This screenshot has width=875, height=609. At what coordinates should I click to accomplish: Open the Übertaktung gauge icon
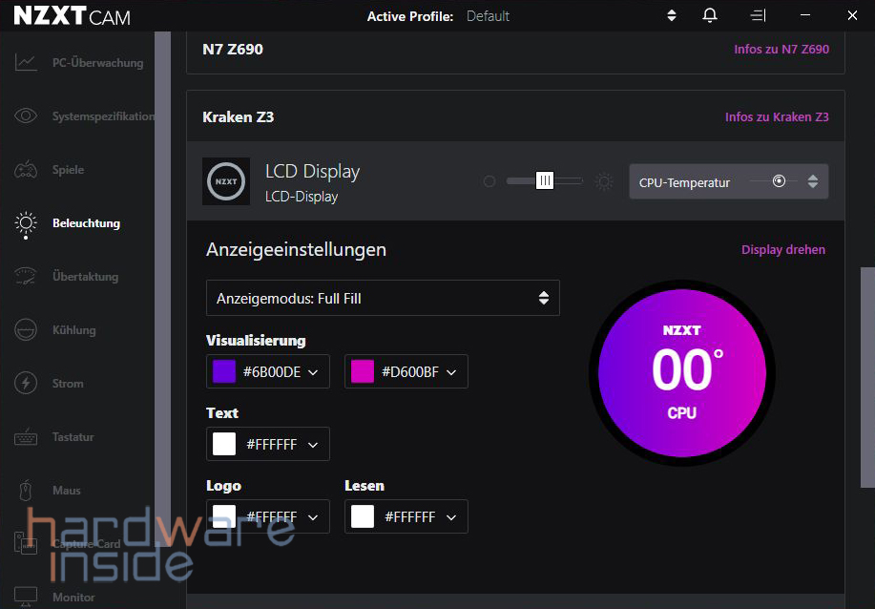tap(26, 276)
